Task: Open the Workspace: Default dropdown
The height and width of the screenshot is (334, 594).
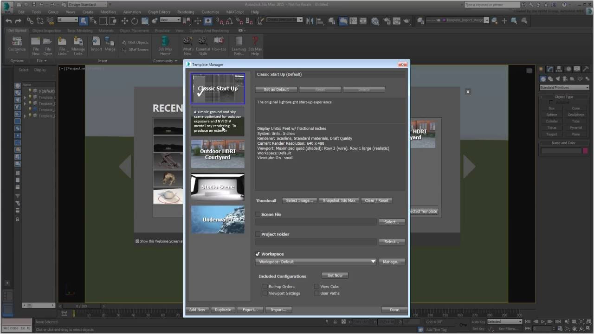Action: point(316,262)
